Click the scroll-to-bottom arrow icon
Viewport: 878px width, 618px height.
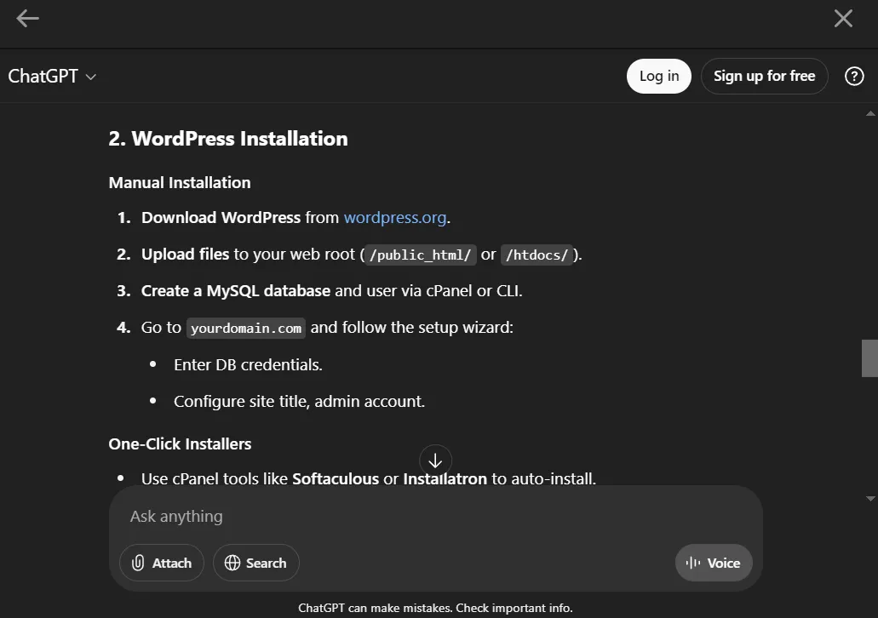(435, 461)
